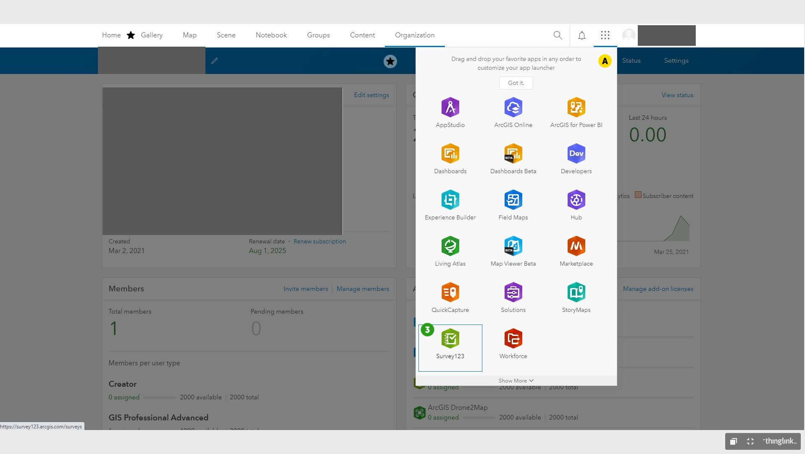
Task: Click ArcGIS Drone2Map '0 assigned' link
Action: click(x=443, y=417)
